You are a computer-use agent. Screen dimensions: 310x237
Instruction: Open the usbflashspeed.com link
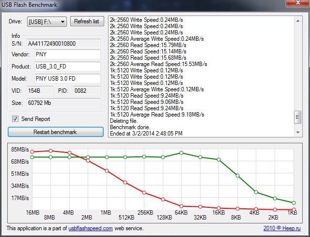pyautogui.click(x=91, y=228)
